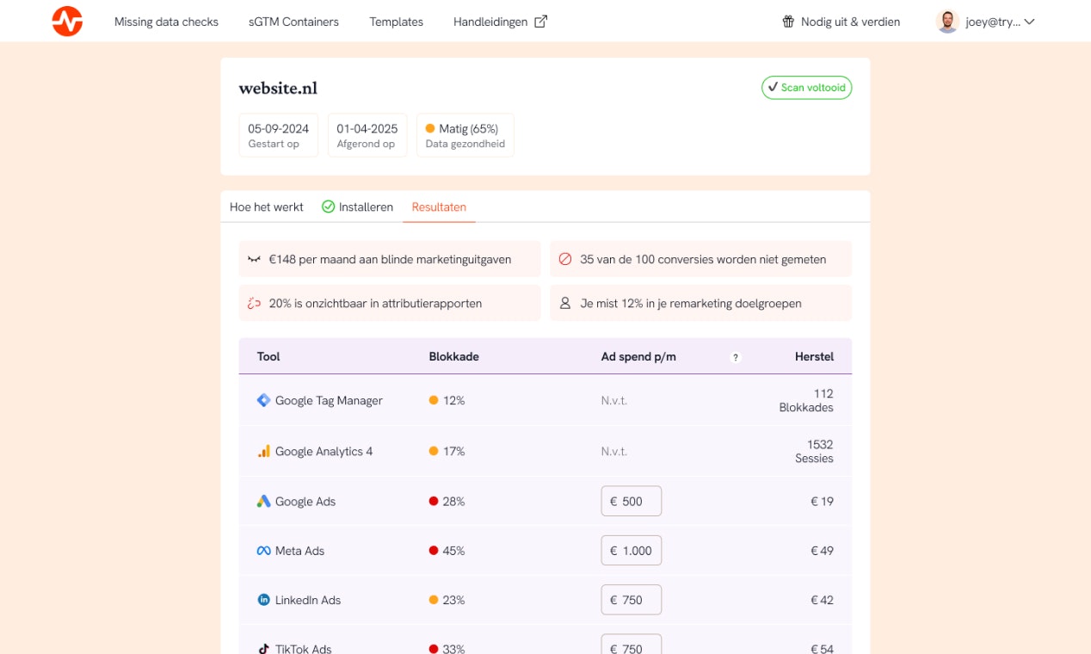
Task: Switch to Installeren tab
Action: point(357,207)
